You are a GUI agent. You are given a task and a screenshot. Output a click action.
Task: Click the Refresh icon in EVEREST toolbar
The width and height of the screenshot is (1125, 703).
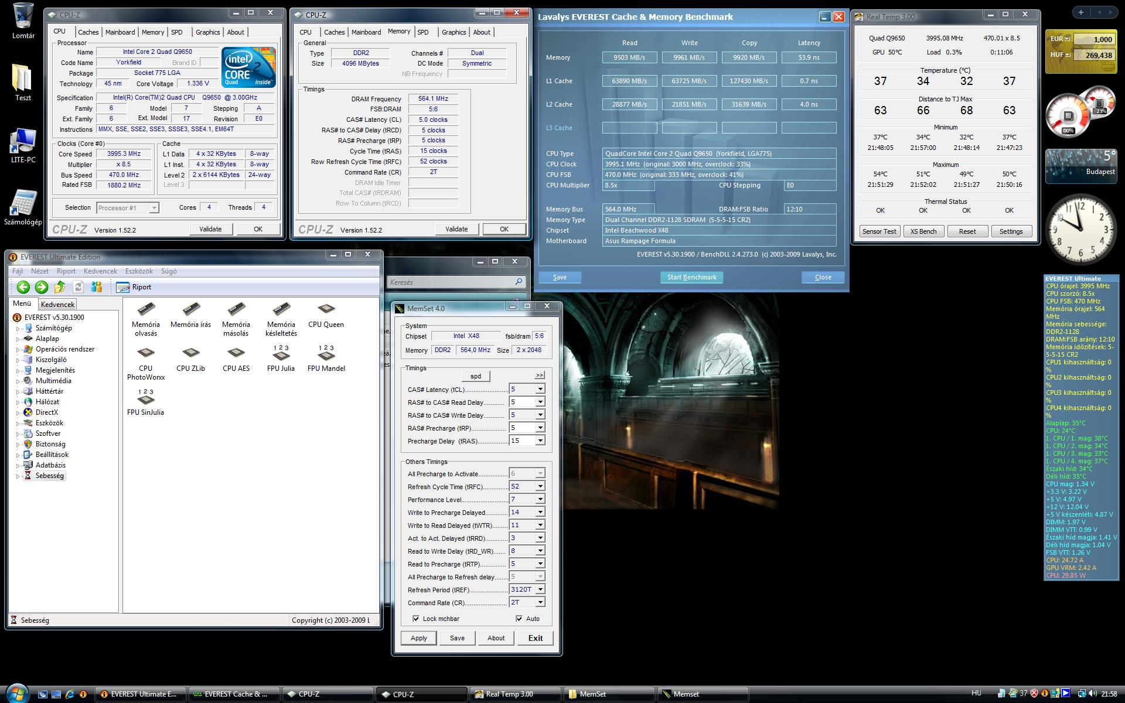[x=78, y=287]
